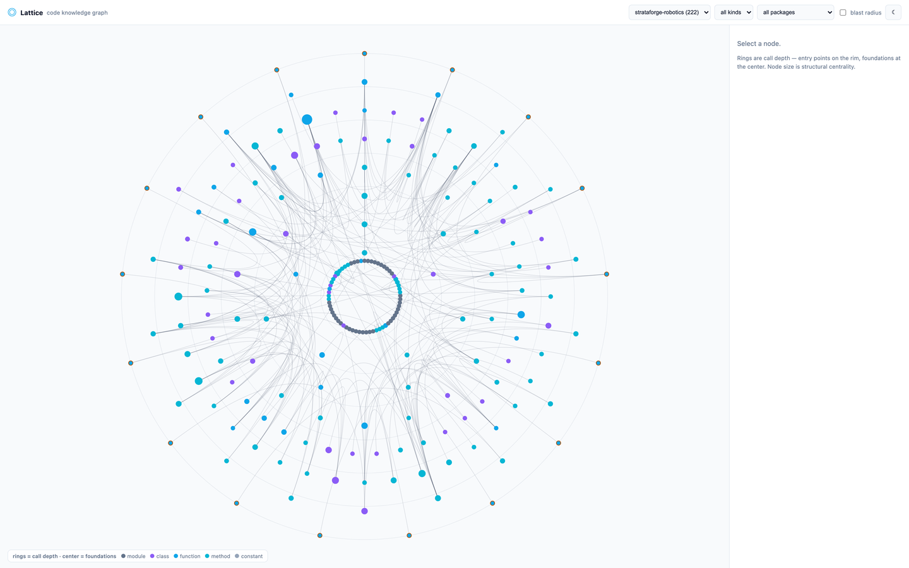The height and width of the screenshot is (568, 909).
Task: Click the "class" legend entry
Action: pyautogui.click(x=159, y=556)
